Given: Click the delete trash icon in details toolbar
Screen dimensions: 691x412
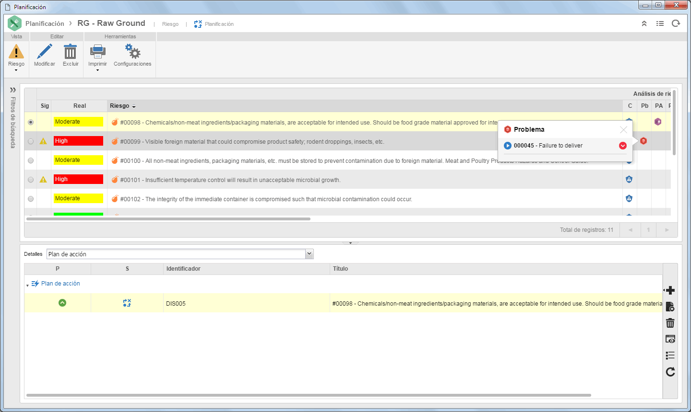Looking at the screenshot, I should (x=670, y=323).
